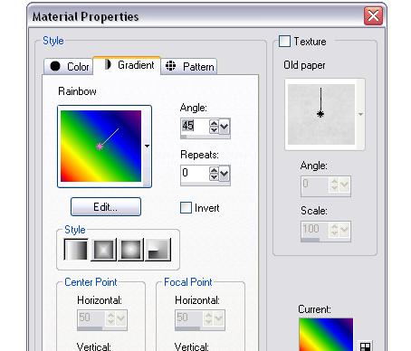Image resolution: width=411 pixels, height=351 pixels.
Task: Click the Old paper texture name
Action: (x=304, y=65)
